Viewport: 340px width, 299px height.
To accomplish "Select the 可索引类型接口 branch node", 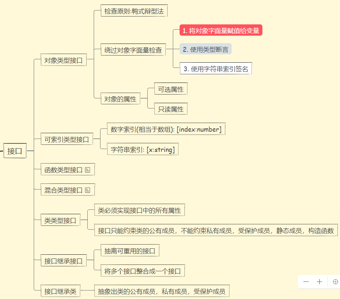I will 67,138.
